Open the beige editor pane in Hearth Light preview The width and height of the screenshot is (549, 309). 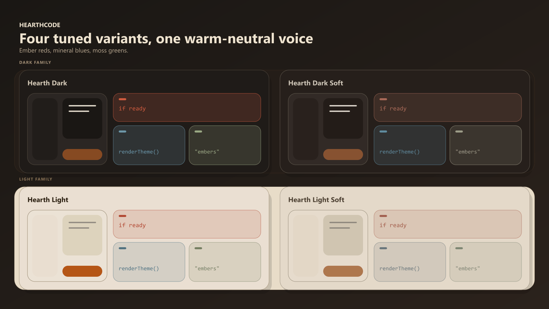click(82, 235)
